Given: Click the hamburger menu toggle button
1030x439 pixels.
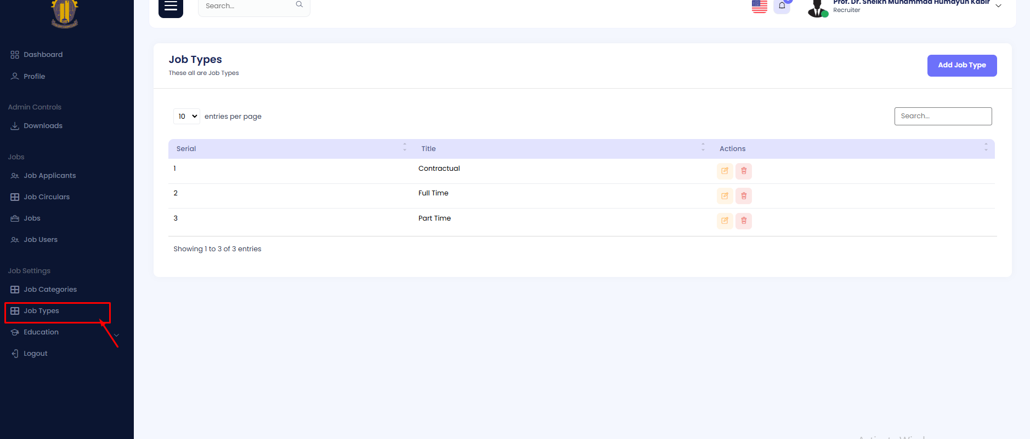Looking at the screenshot, I should [x=171, y=7].
